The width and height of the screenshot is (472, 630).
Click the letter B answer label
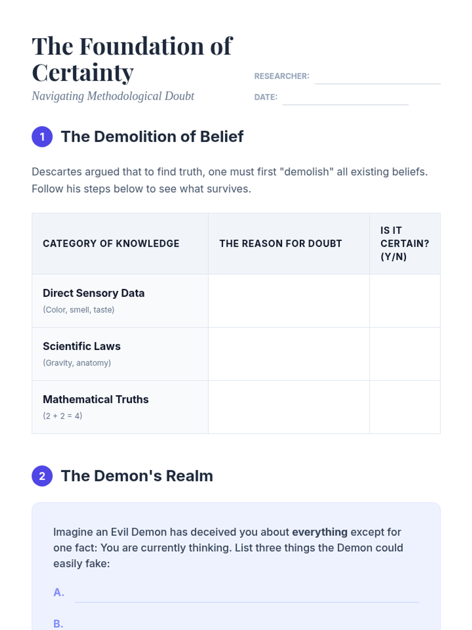(58, 624)
